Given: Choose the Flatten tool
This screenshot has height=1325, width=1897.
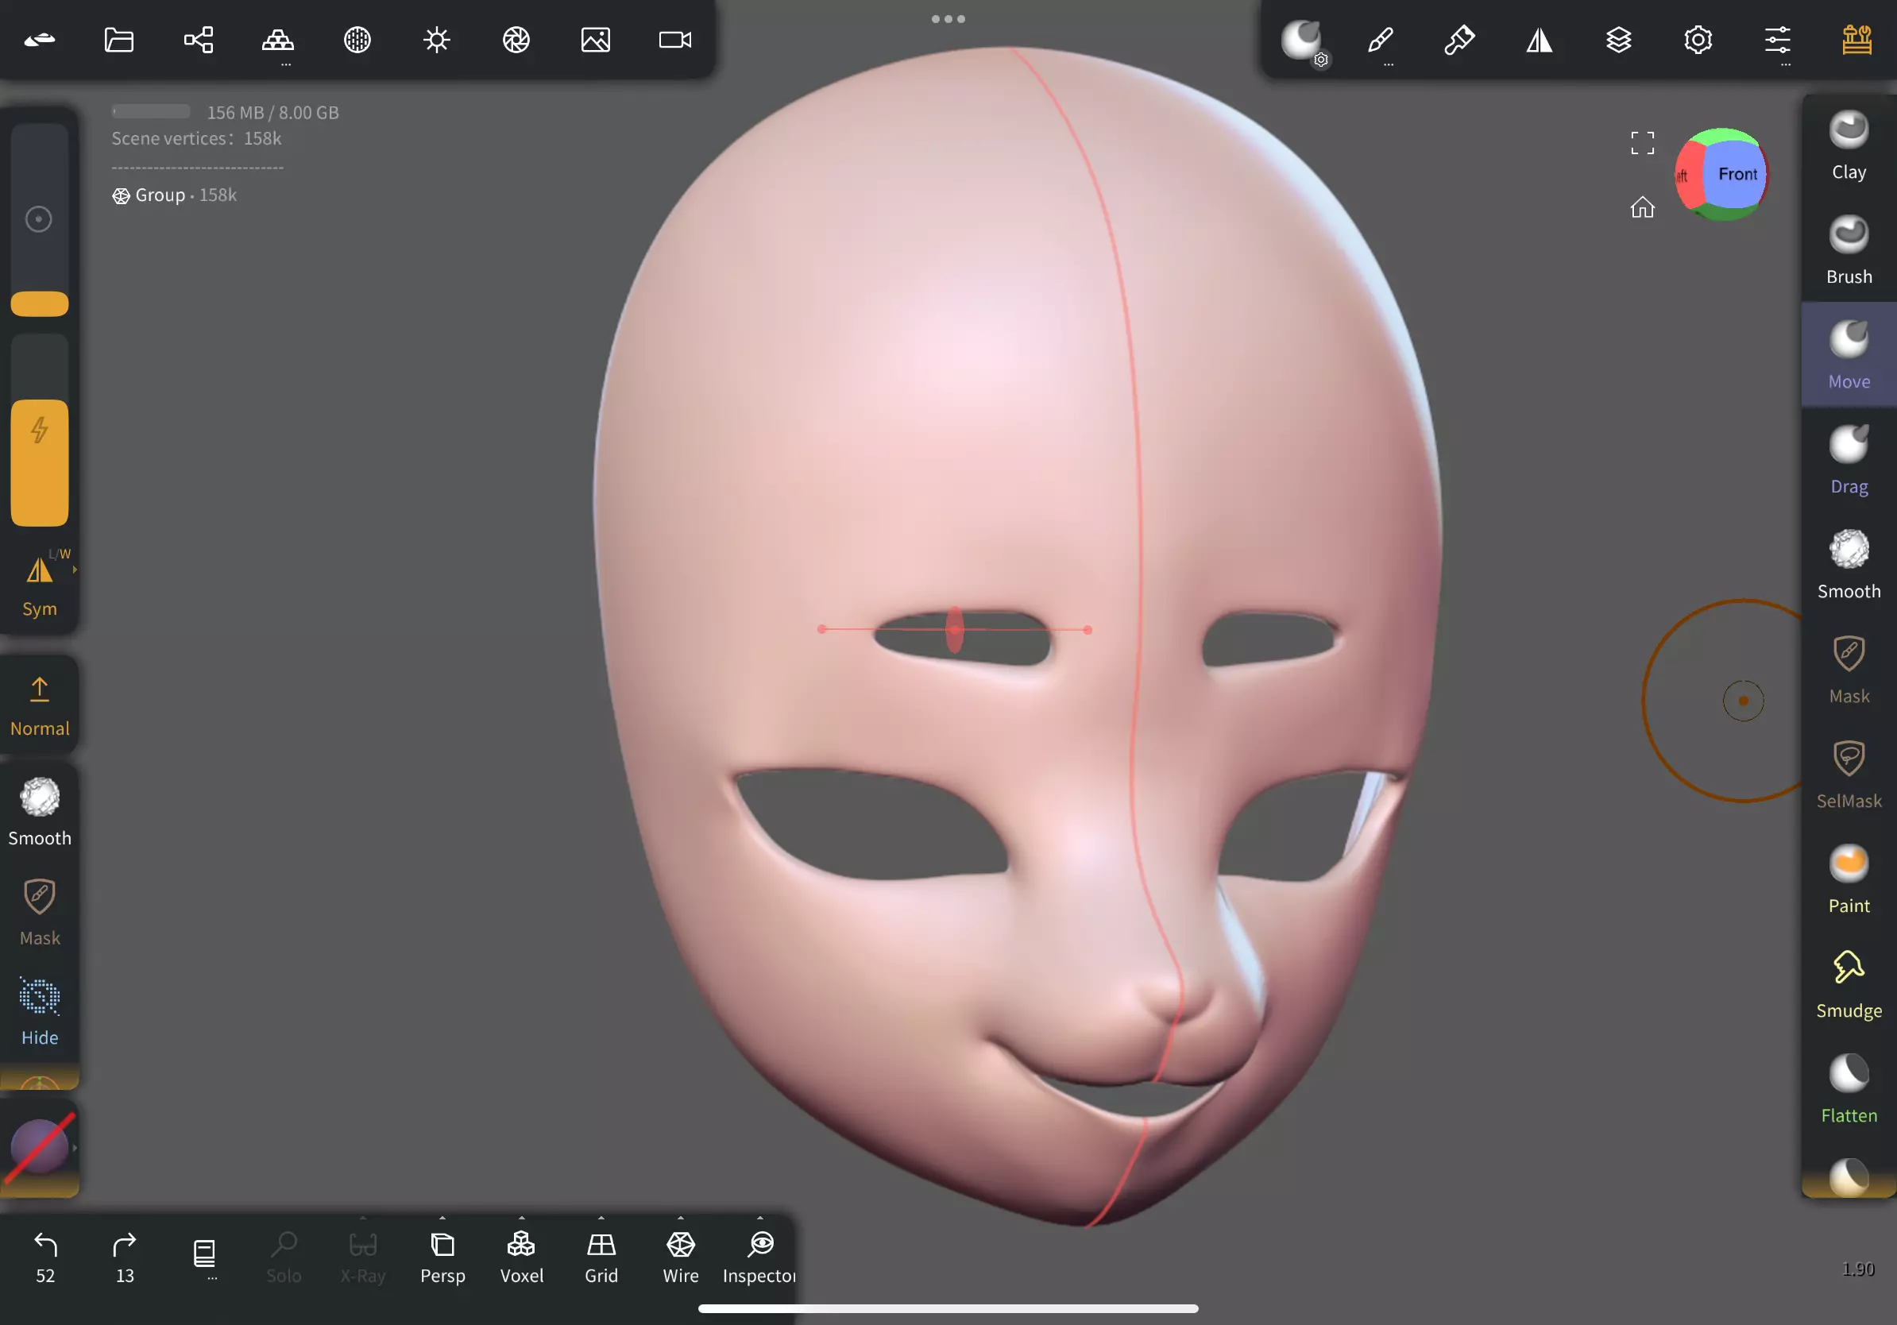Looking at the screenshot, I should [1849, 1090].
